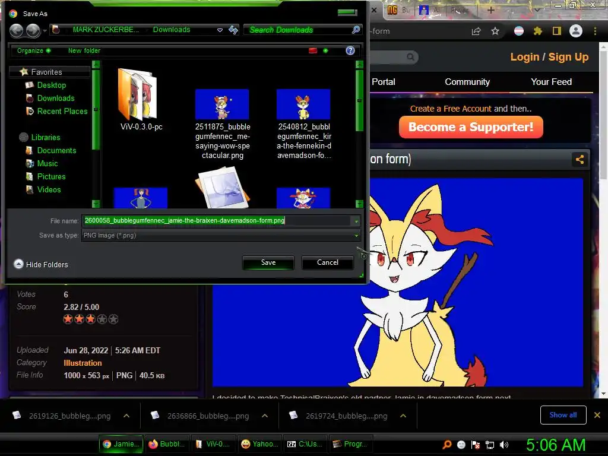Open the Save As help question-mark icon
608x456 pixels.
point(350,50)
